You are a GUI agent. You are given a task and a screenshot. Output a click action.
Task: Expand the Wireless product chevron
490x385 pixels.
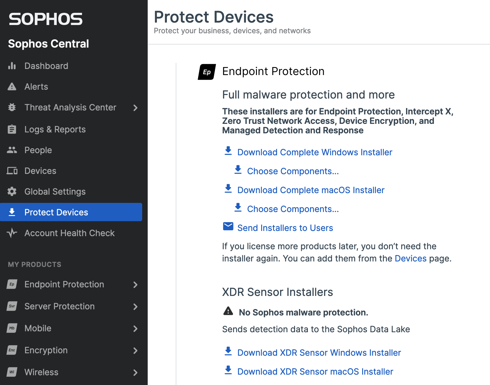[x=135, y=372]
